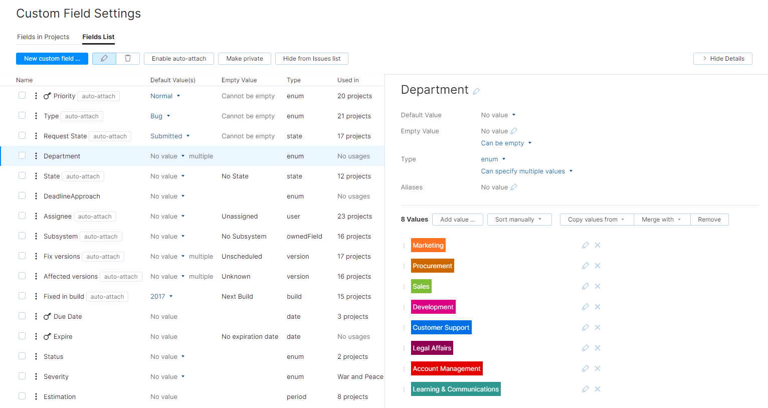Edit the Empty Value with its pencil icon
The image size is (768, 408).
(x=513, y=131)
